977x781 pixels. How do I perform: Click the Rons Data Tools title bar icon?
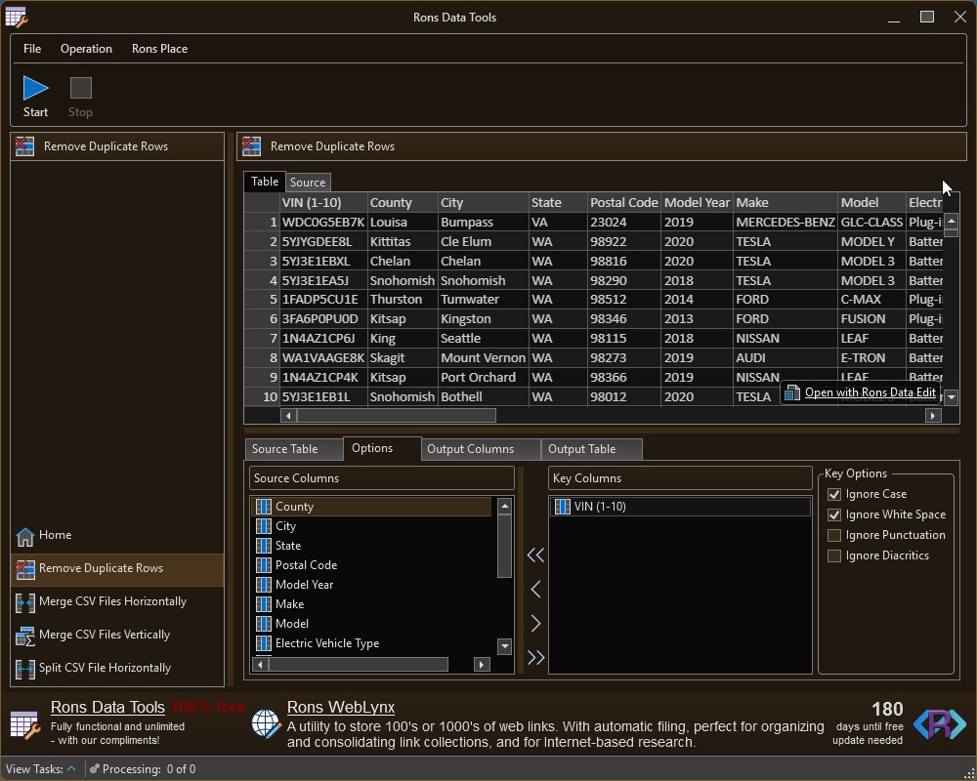[x=17, y=18]
